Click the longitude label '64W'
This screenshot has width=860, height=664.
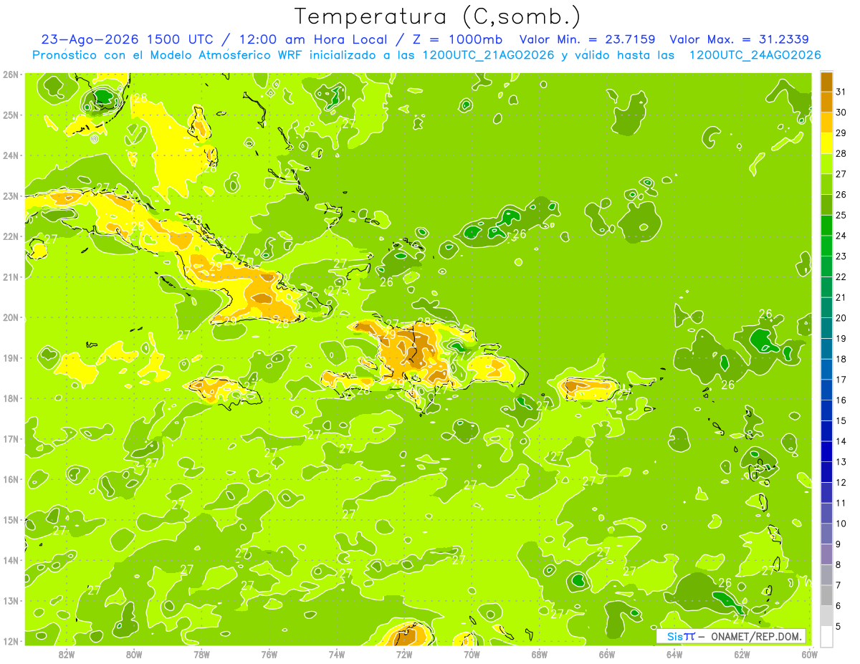click(674, 654)
